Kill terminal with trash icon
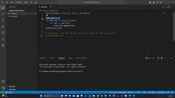The height and width of the screenshot is (98, 175). (x=162, y=58)
